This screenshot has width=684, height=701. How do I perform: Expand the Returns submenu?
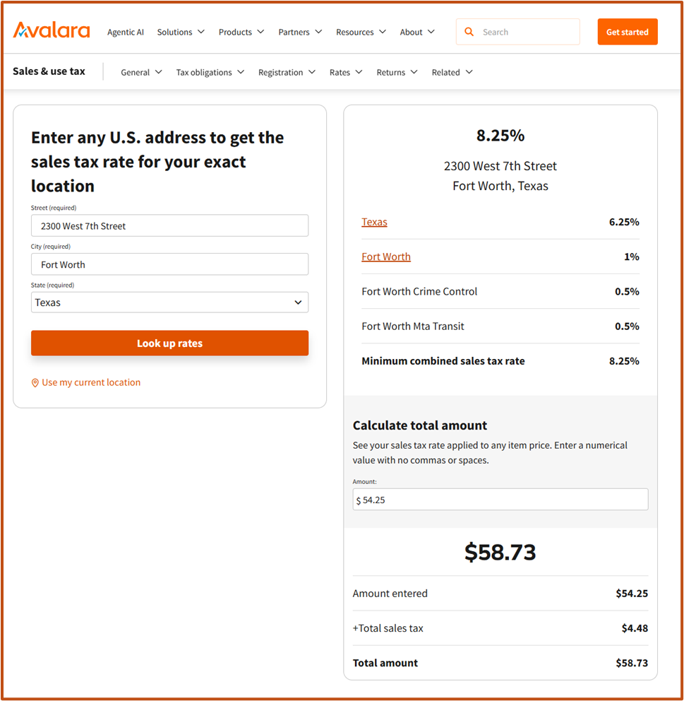click(397, 72)
